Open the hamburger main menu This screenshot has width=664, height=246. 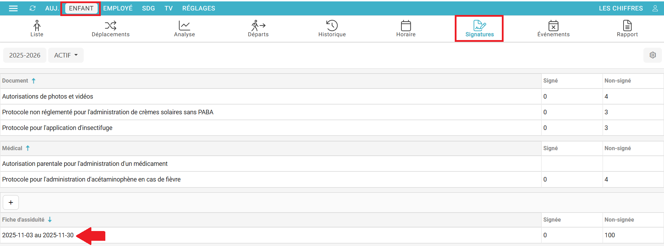[13, 8]
